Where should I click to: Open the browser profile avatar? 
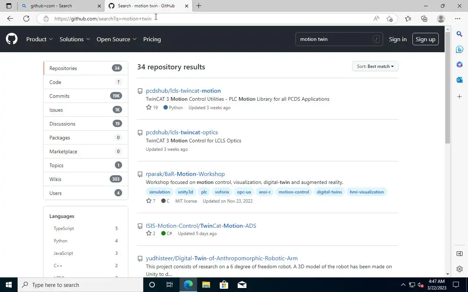[x=441, y=19]
